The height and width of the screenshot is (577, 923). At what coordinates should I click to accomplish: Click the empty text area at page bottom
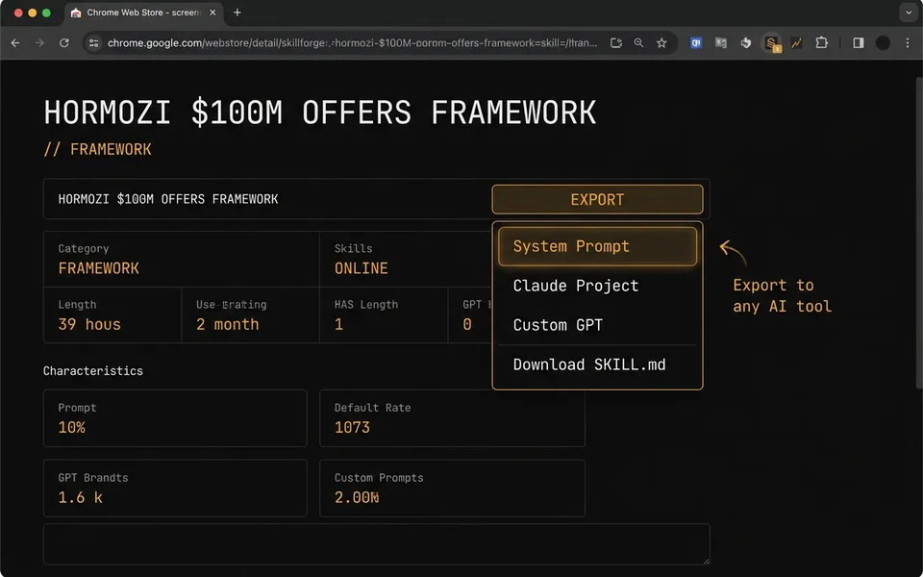(376, 544)
